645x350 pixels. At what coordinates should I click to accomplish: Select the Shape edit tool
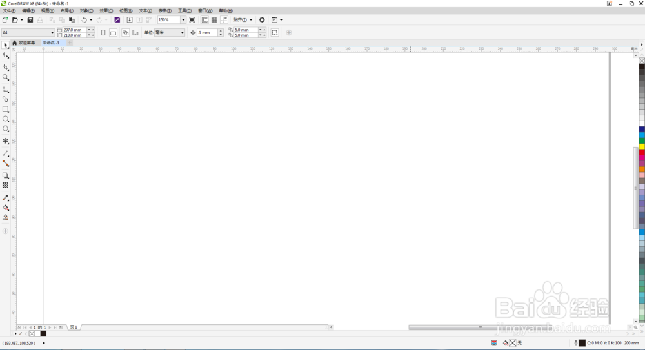click(x=5, y=55)
